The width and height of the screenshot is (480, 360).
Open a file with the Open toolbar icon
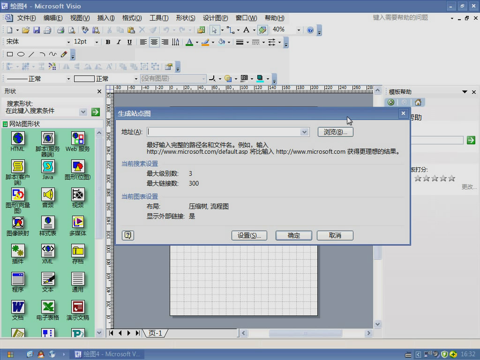pyautogui.click(x=26, y=30)
